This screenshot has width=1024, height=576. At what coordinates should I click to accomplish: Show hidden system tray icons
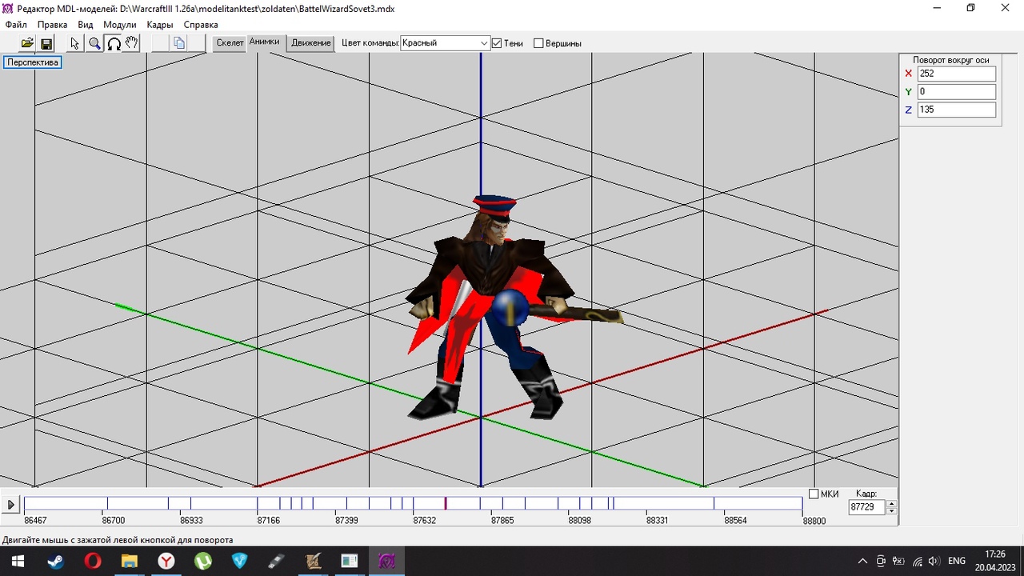pos(862,561)
